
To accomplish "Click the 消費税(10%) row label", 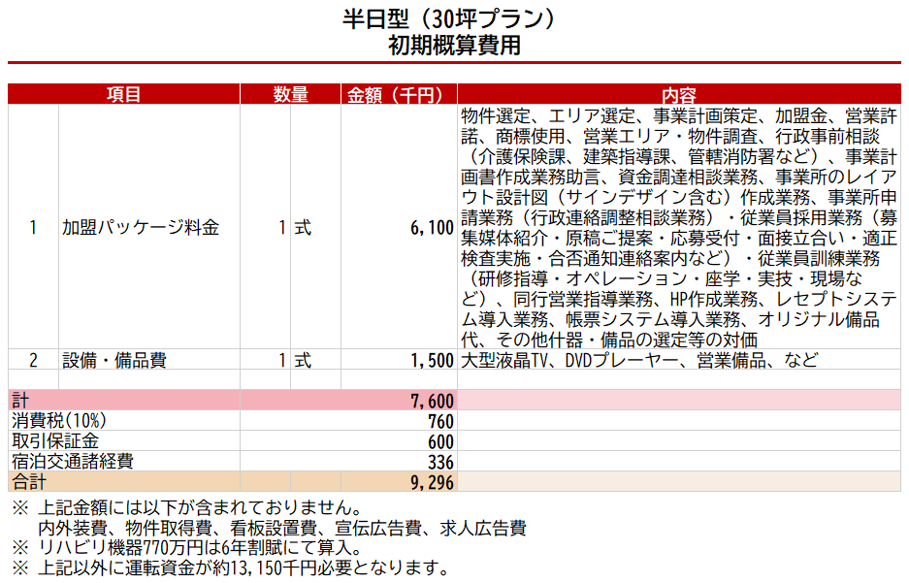I will coord(58,421).
